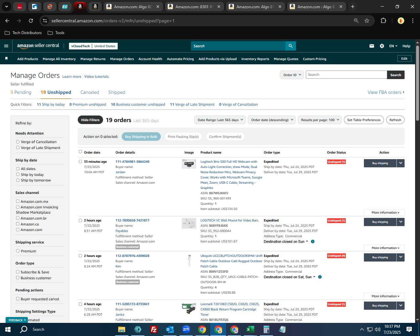Expand Buy shipping arrow for order 112-8787976-4309028
This screenshot has height=336, width=420.
point(401,257)
